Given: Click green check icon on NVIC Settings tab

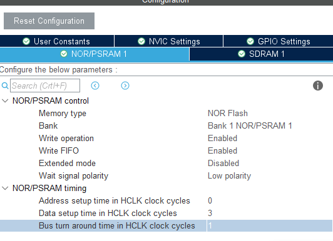Looking at the screenshot, I should 141,41.
